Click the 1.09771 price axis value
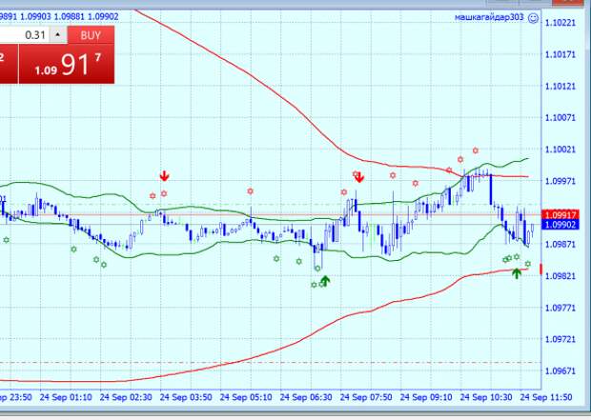 [x=560, y=309]
